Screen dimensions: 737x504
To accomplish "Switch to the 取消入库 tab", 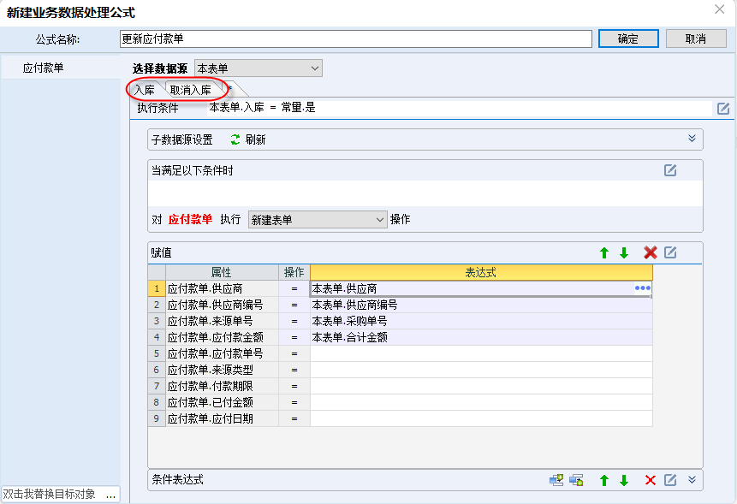I will pos(191,90).
